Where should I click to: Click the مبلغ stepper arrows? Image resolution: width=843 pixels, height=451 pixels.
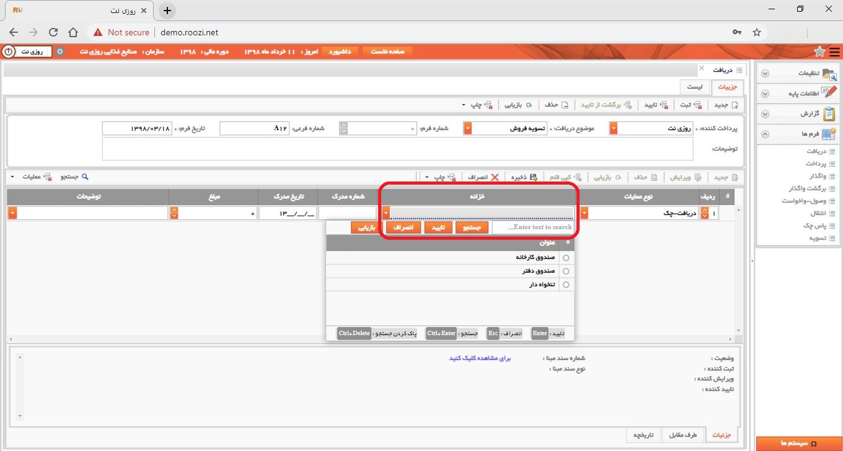point(173,213)
